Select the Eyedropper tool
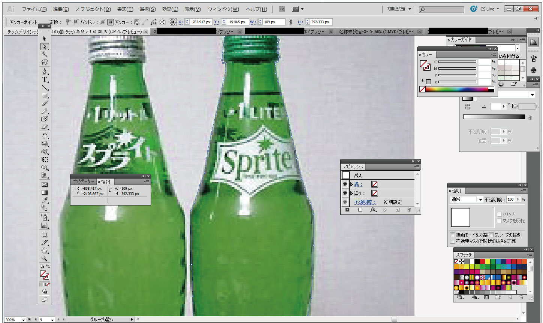This screenshot has height=323, width=543. point(45,200)
